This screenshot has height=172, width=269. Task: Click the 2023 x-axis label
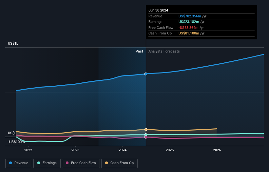[75, 150]
